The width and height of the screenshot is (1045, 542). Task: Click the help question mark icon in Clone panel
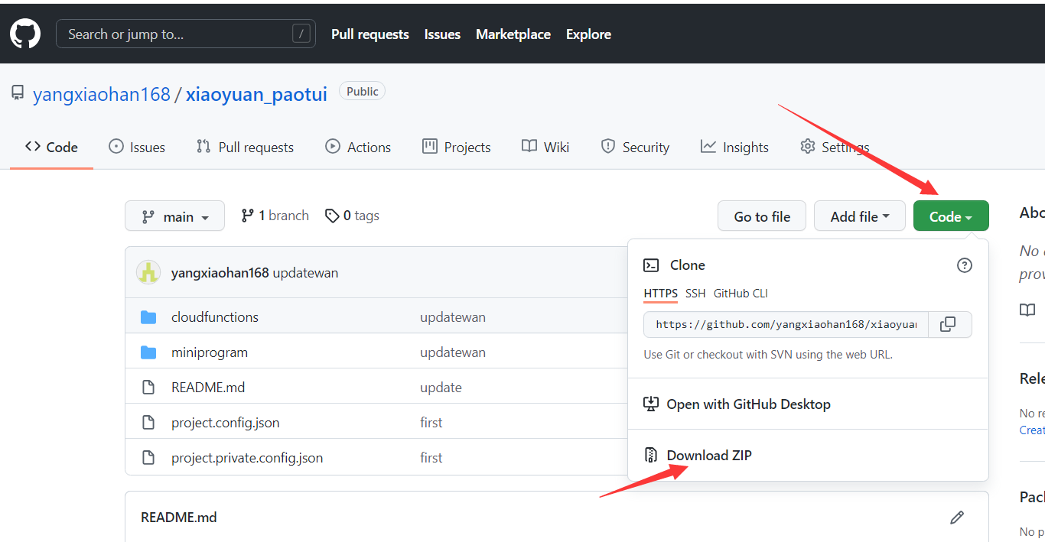click(965, 265)
